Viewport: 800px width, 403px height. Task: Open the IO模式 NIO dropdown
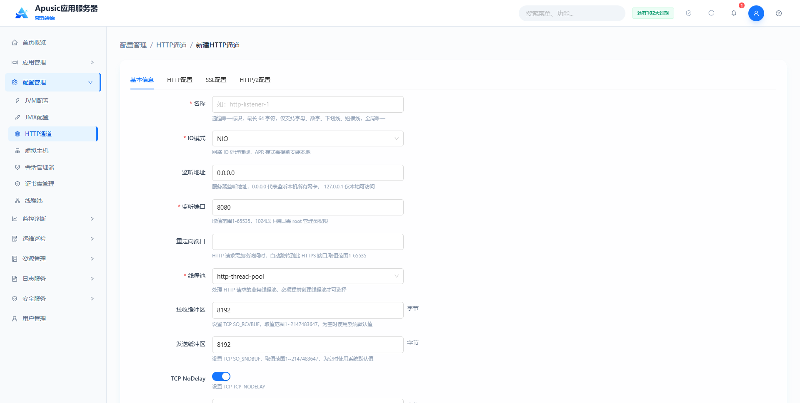pos(307,138)
